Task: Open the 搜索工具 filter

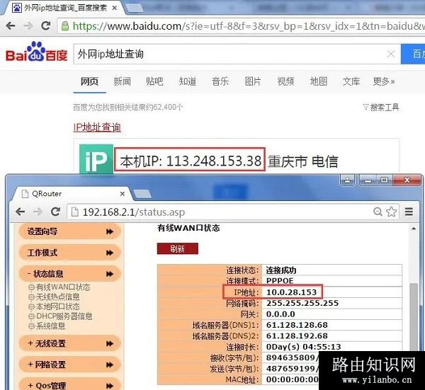Action: click(x=381, y=108)
